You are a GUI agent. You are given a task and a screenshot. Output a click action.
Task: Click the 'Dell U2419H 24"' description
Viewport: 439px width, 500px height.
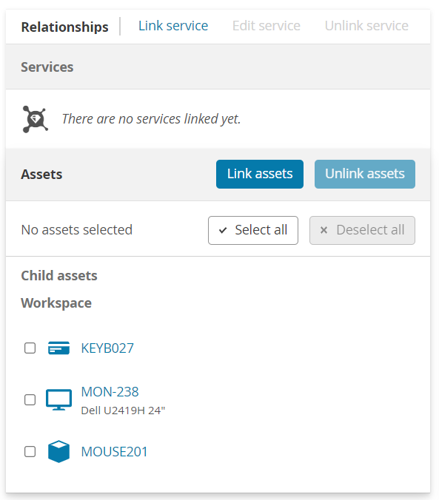123,411
